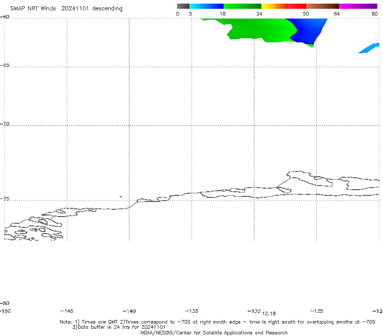Click the longitude label '-135'
This screenshot has height=336, width=383.
(192, 311)
